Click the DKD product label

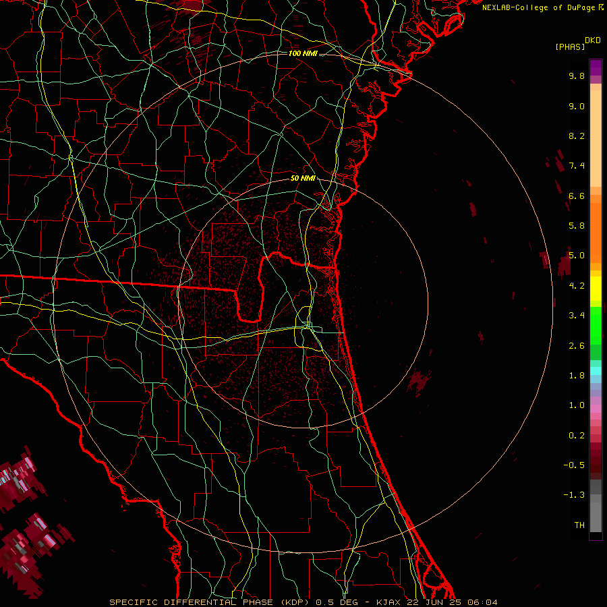coord(593,40)
